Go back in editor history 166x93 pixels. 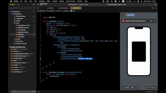tap(41, 8)
